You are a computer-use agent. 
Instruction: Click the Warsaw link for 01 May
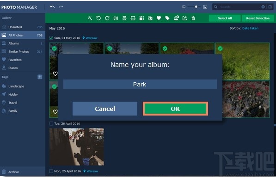92,38
